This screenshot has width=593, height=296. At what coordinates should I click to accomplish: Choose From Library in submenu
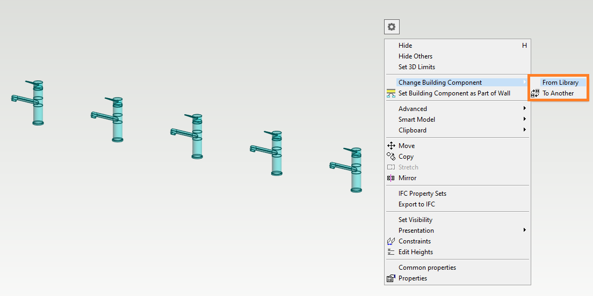pyautogui.click(x=560, y=83)
